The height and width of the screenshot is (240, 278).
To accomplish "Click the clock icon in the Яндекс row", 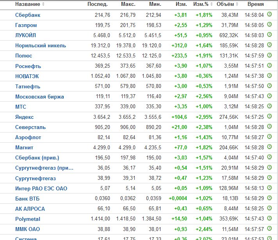I will coord(269,116).
